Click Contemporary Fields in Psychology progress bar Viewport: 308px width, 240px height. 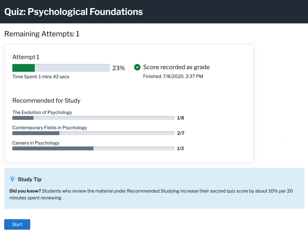click(93, 133)
